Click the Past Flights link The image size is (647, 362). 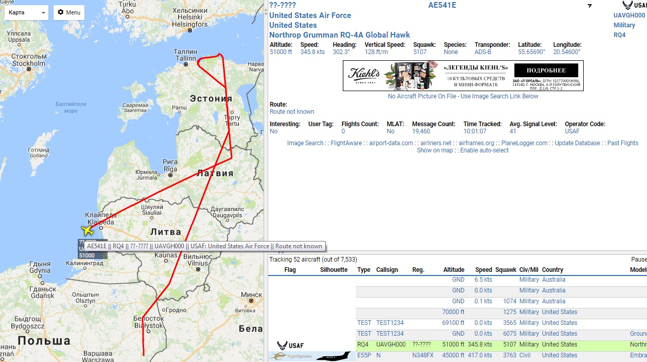click(x=623, y=143)
